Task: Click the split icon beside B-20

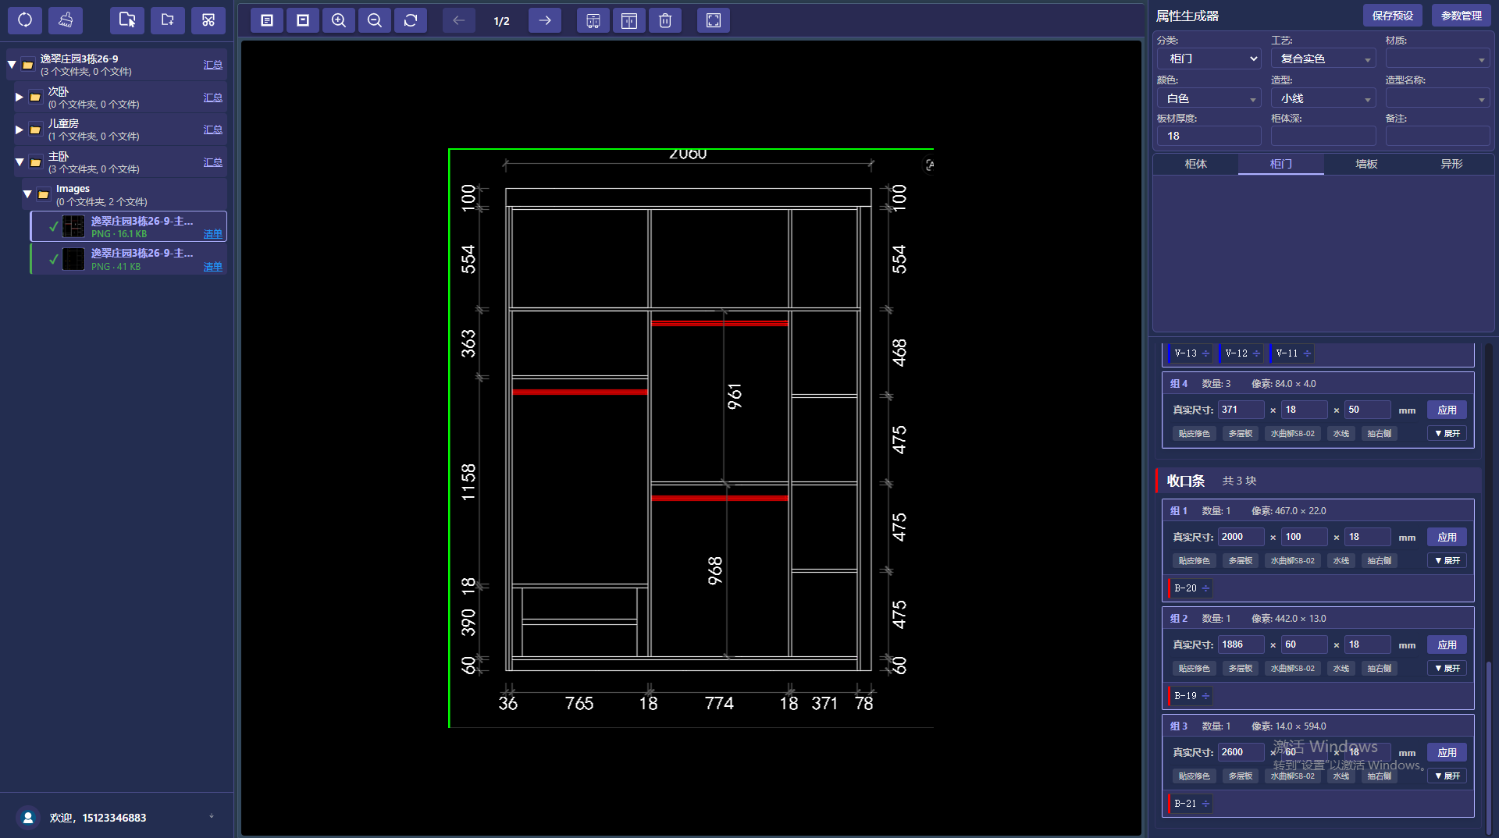Action: [x=1205, y=588]
